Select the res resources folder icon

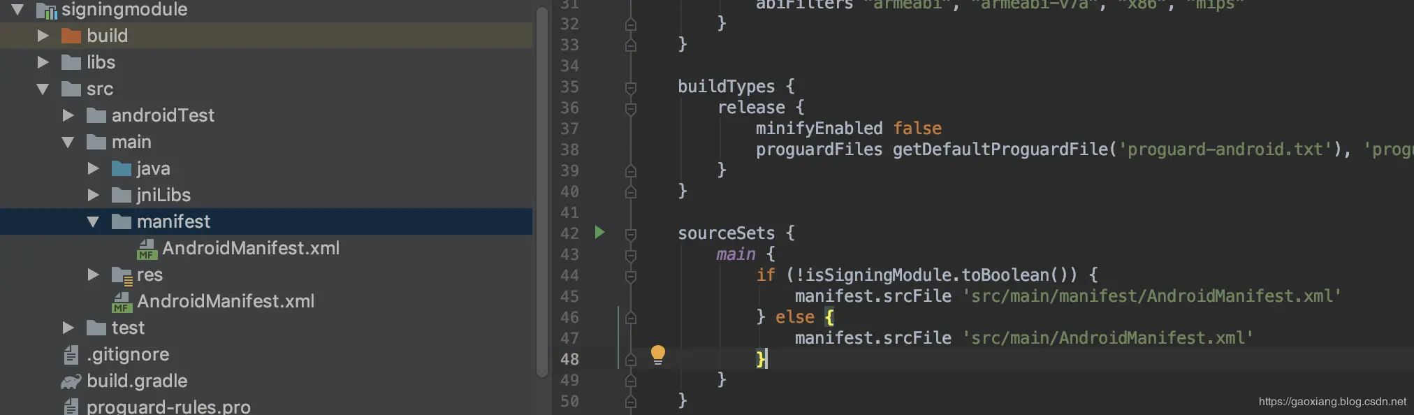point(122,276)
